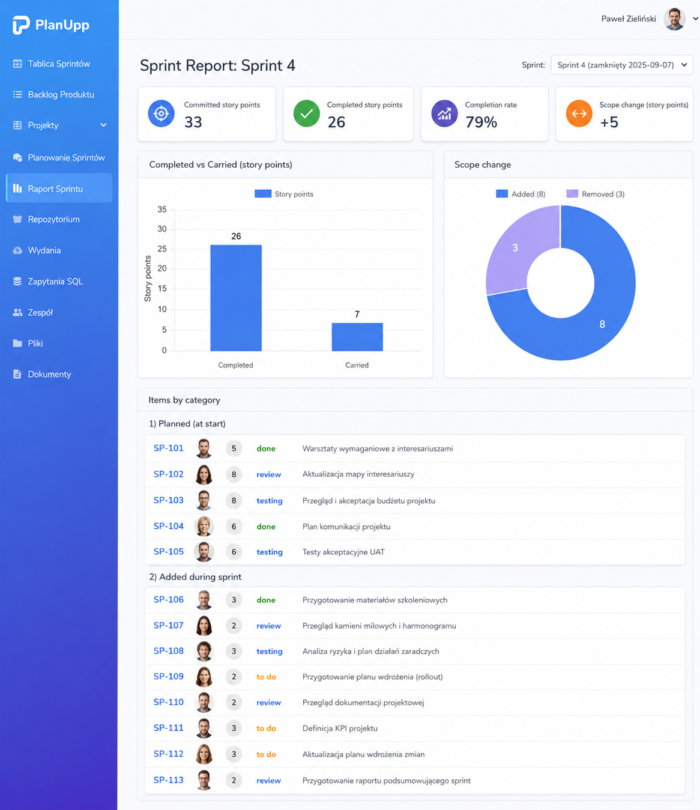
Task: Click 'Definicja KPI projektu' title
Action: click(x=340, y=728)
